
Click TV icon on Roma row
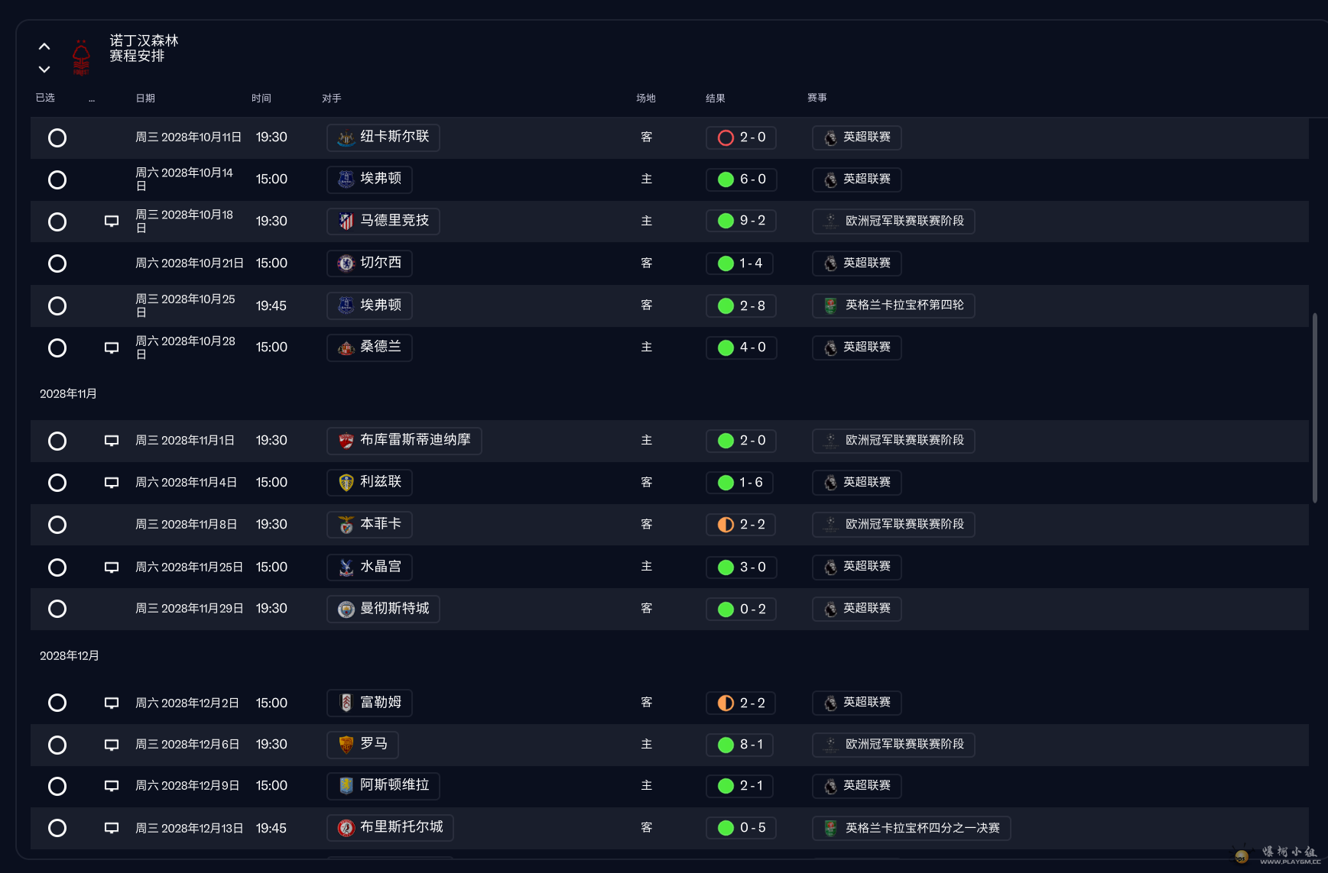[112, 745]
